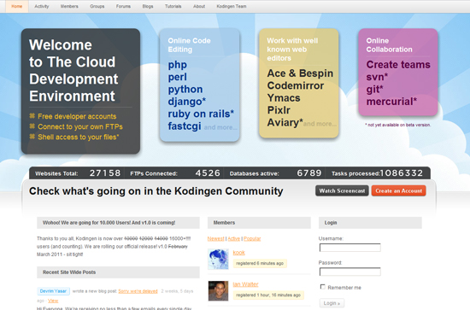This screenshot has width=470, height=310.
Task: Open the Online Collaboration feature card
Action: [398, 73]
